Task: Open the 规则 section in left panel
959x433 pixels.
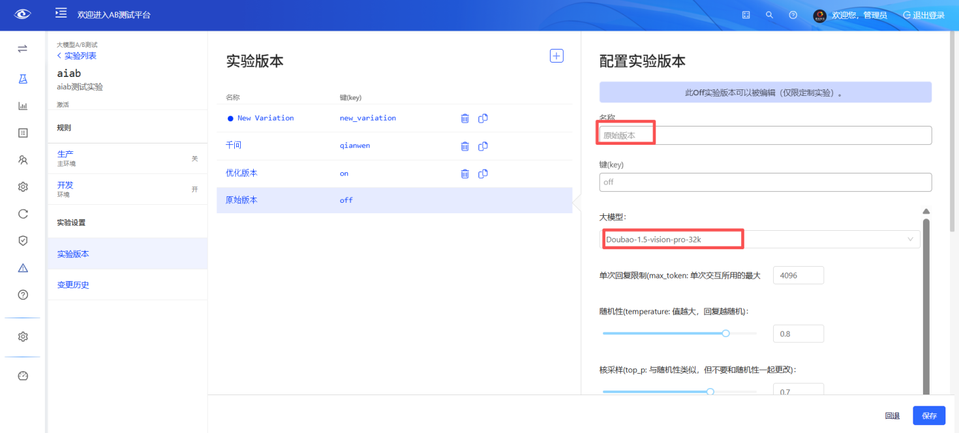Action: [x=64, y=127]
